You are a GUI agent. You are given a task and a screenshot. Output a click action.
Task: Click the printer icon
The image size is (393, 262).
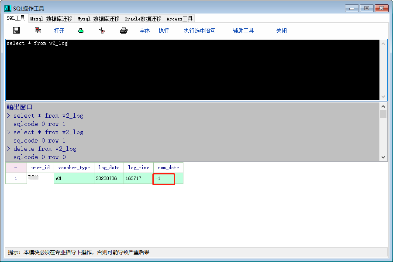click(x=124, y=31)
